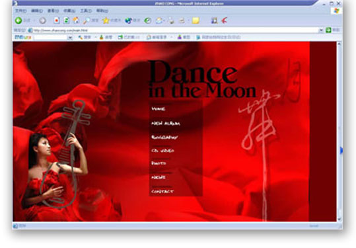The height and width of the screenshot is (248, 356).
Task: Click the Media globe icon in the toolbar
Action: point(129,21)
